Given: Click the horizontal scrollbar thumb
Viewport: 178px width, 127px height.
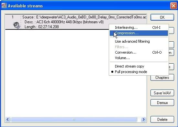Looking at the screenshot, I should point(74,119).
